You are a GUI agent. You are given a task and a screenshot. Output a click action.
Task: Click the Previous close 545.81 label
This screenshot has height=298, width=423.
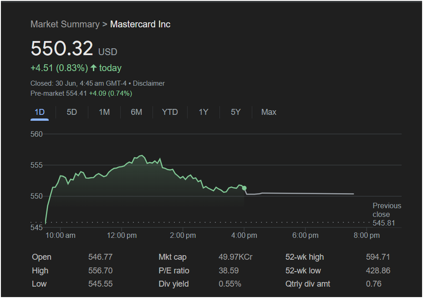click(387, 214)
